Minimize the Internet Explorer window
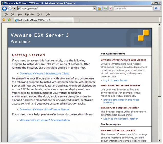Image resolution: width=163 pixels, height=144 pixels. point(152,3)
